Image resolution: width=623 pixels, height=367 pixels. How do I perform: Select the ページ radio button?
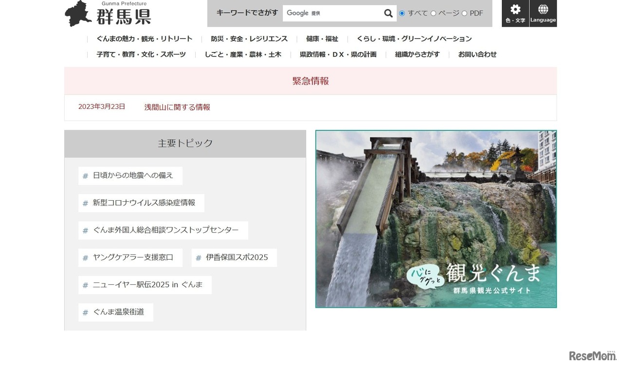tap(433, 14)
